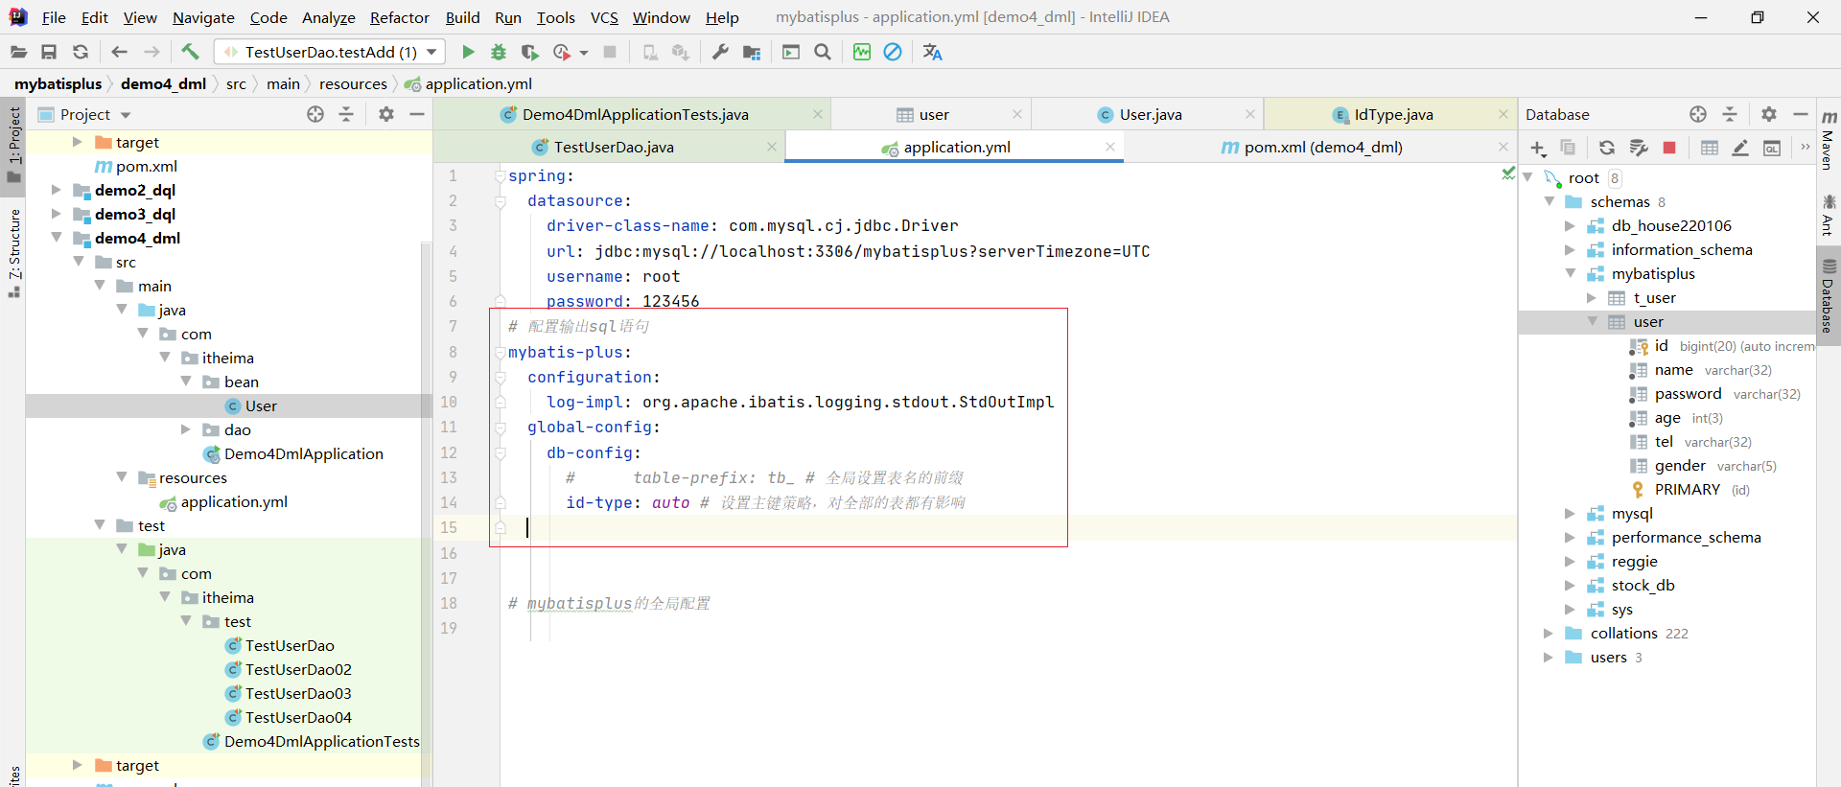Image resolution: width=1841 pixels, height=787 pixels.
Task: Select application.yml in the project tree
Action: (234, 501)
